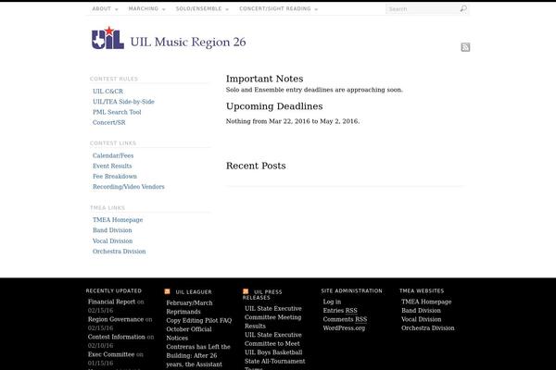The image size is (556, 370).
Task: Open sidebar Vocal Division link
Action: coord(112,241)
